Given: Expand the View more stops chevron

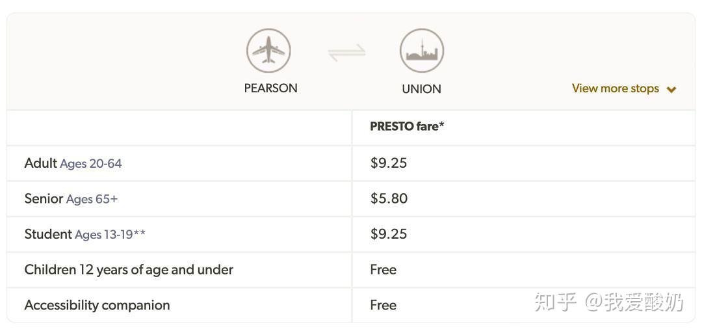Looking at the screenshot, I should tap(671, 90).
